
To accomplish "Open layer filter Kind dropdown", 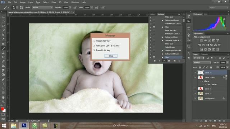I will 199,58.
